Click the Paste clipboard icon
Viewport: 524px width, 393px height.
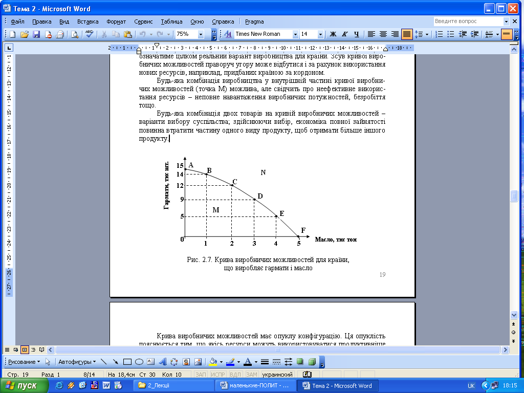127,34
